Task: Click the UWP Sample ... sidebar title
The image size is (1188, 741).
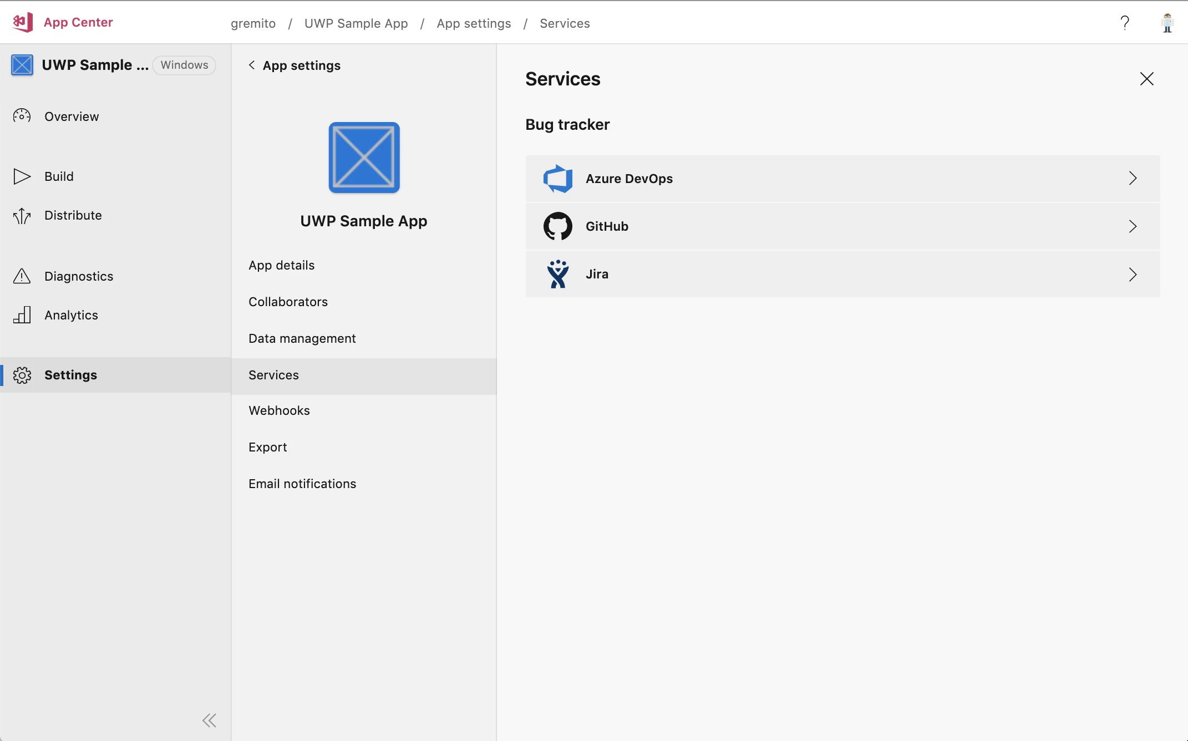Action: (x=95, y=65)
